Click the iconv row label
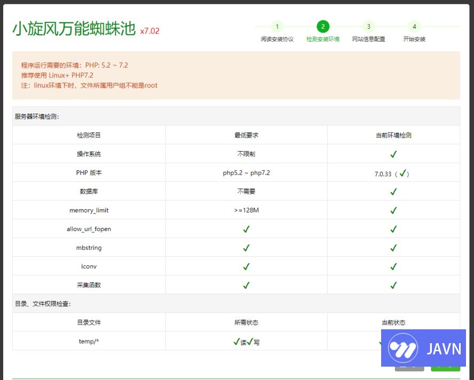 (89, 267)
